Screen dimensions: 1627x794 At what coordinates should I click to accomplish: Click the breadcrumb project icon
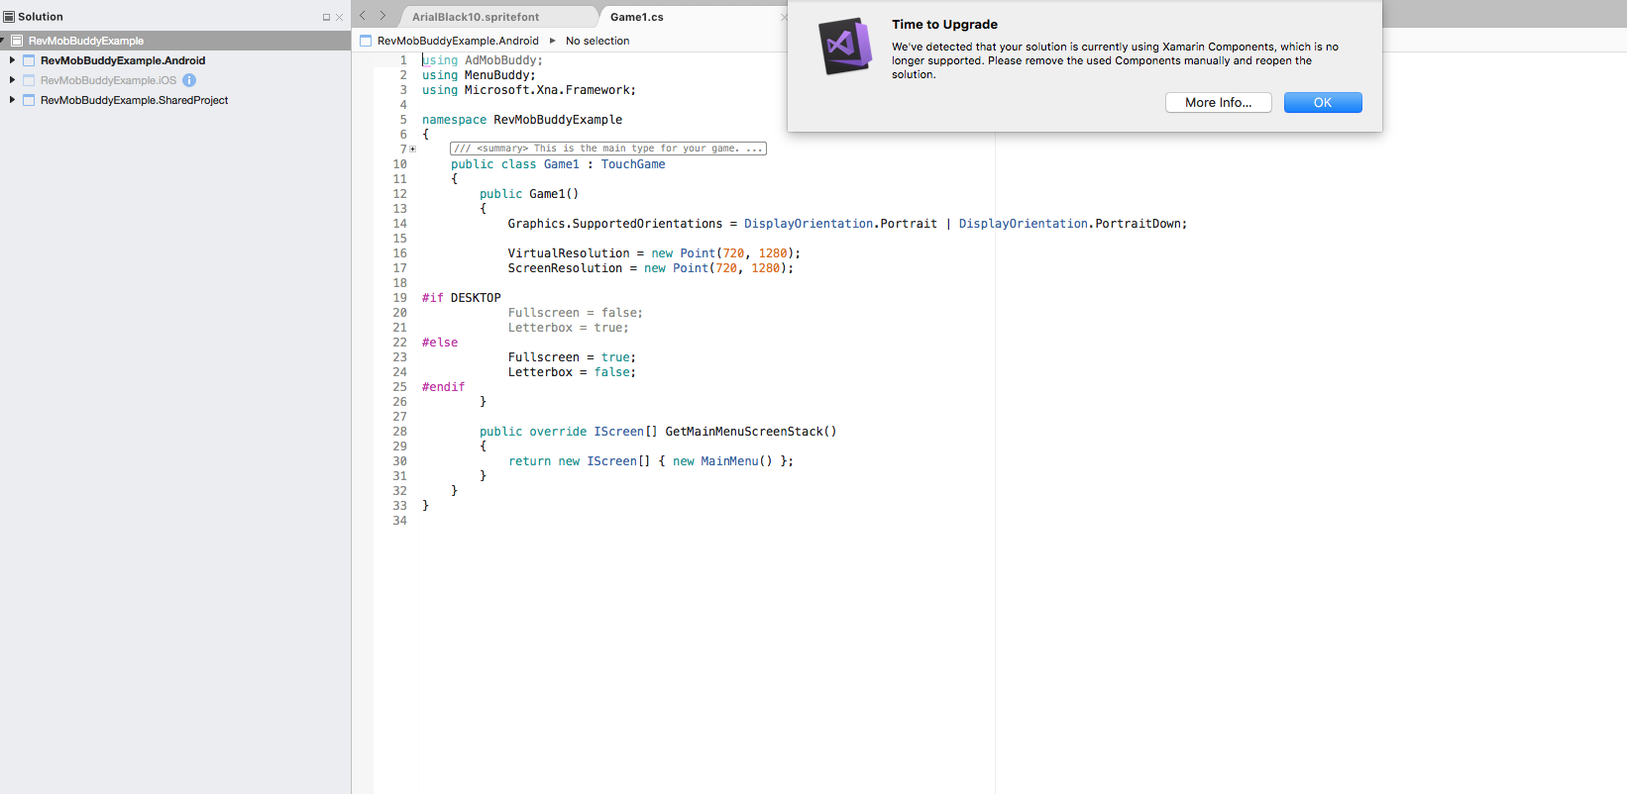coord(366,41)
